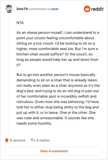Collapse thread via vertical line below avatar

coord(9,74)
